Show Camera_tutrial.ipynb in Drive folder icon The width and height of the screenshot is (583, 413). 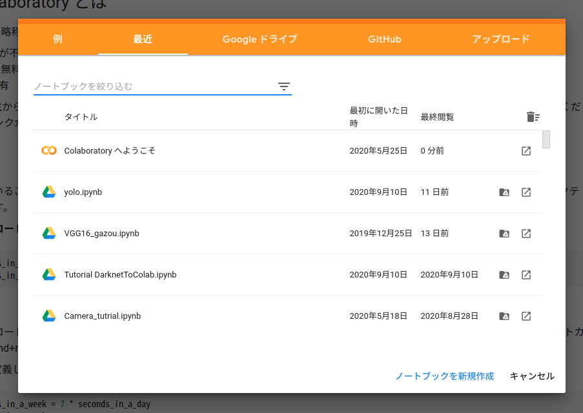pos(504,316)
